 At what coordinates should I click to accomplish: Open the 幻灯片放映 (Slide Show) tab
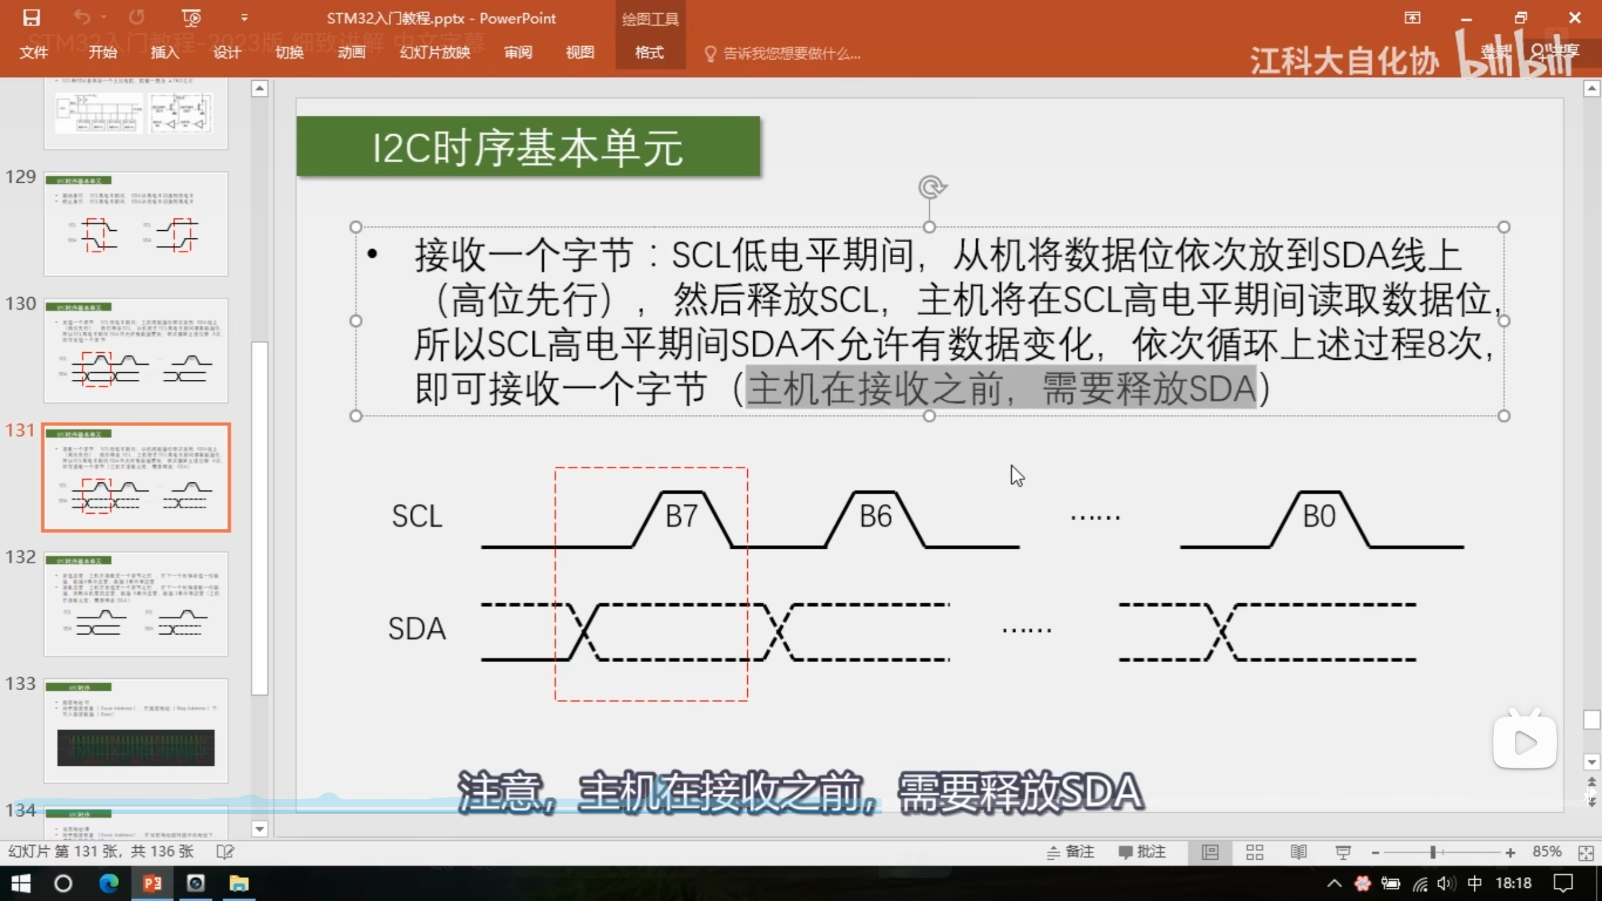435,52
